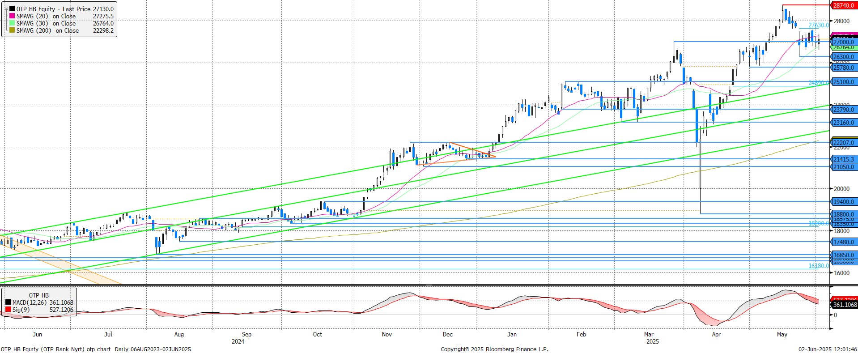Image resolution: width=858 pixels, height=353 pixels.
Task: Click the Bloomberg Finance L.P. copyright text
Action: (494, 349)
